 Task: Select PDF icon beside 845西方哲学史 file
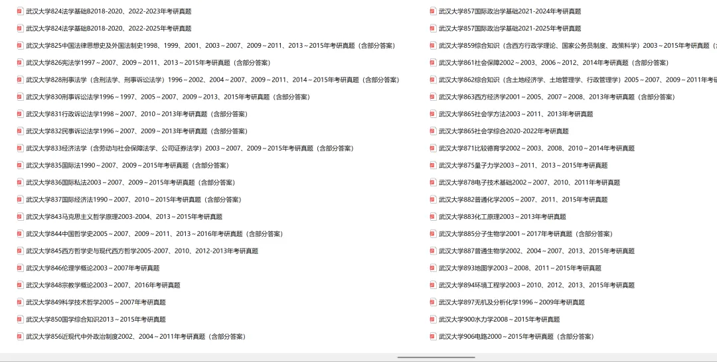(20, 251)
